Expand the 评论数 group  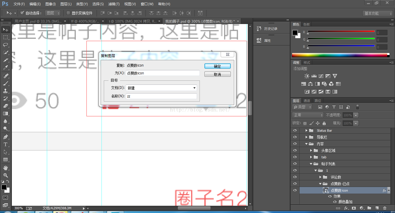coord(320,177)
